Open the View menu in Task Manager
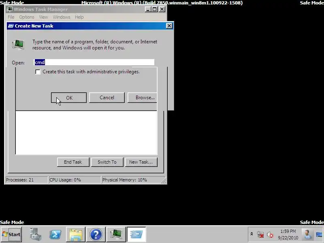This screenshot has width=324, height=243. click(x=43, y=17)
